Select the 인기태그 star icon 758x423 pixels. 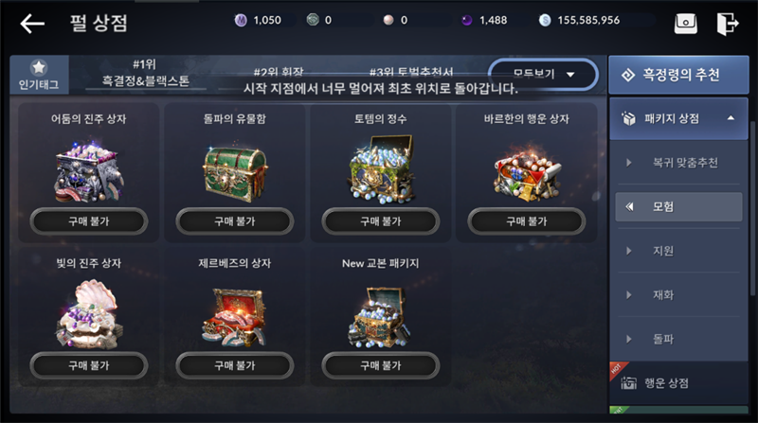click(x=39, y=67)
